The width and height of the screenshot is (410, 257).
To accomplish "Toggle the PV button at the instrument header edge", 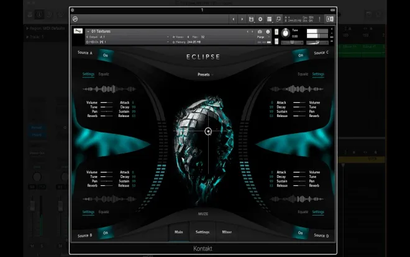I will tap(332, 41).
